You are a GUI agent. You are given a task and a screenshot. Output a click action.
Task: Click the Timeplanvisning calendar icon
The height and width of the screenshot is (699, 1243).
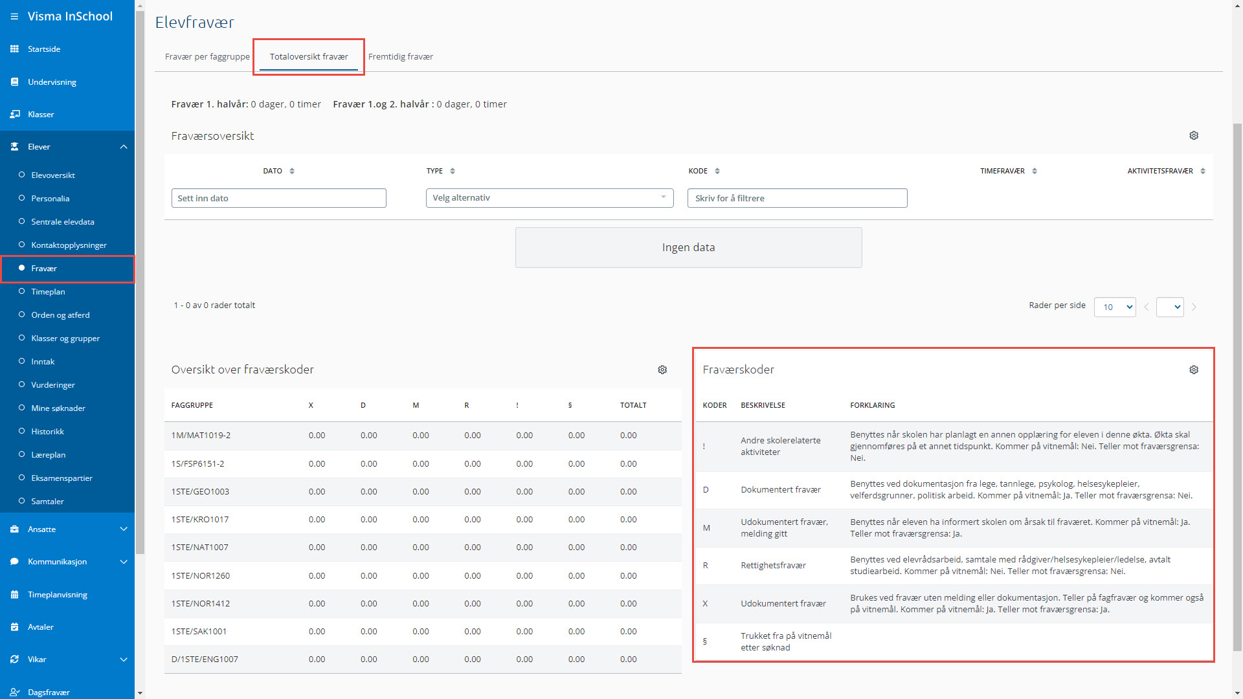click(x=14, y=595)
